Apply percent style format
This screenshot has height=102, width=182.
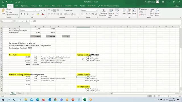(x=86, y=14)
